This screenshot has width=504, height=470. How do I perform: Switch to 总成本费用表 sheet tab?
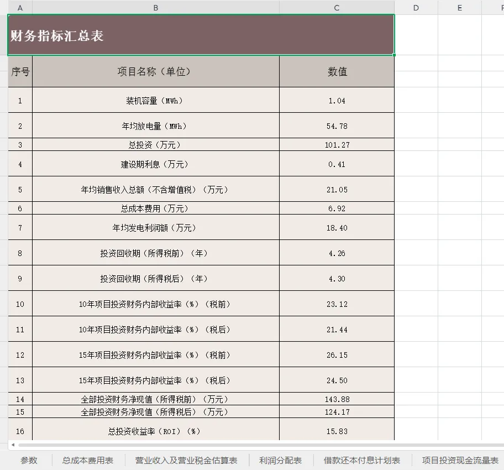pos(88,461)
